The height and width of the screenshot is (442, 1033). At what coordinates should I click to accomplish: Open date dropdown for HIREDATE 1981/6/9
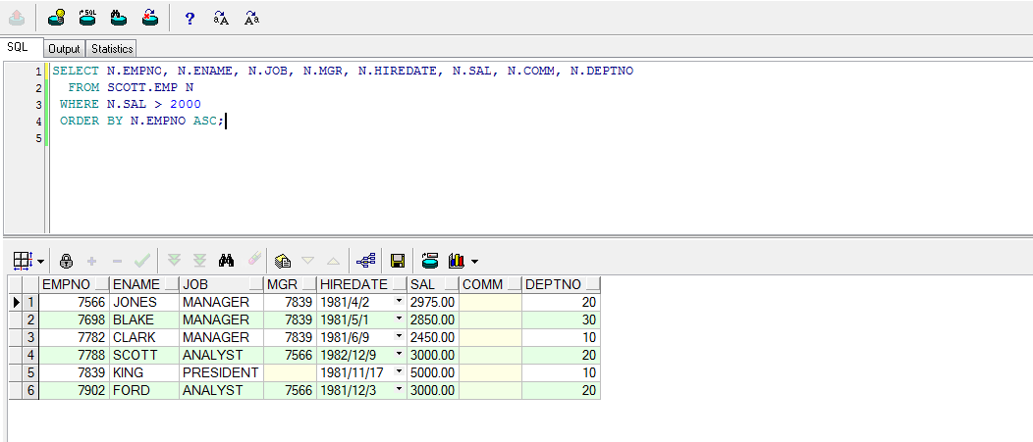(x=400, y=337)
